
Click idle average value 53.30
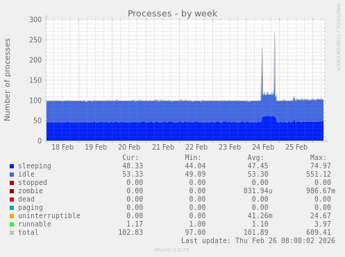pyautogui.click(x=258, y=175)
